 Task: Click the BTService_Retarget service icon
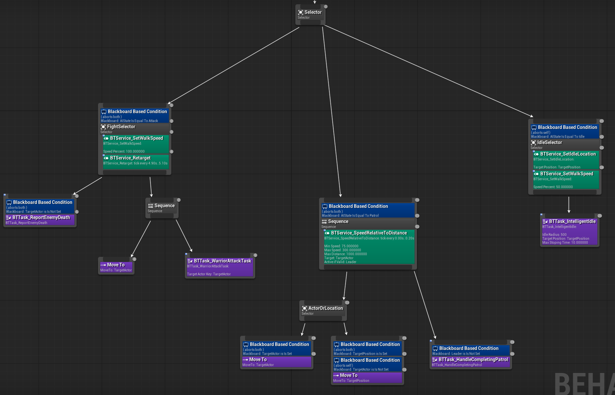[x=106, y=158]
